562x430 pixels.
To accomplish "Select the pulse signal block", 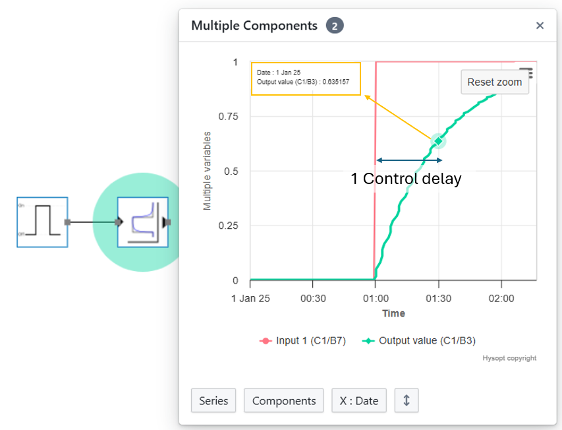I will coord(42,222).
